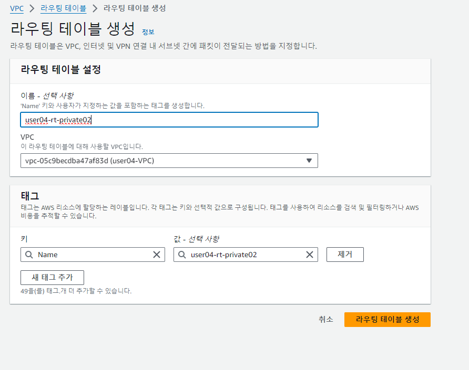Click the 49 tags remaining note
469x370 pixels.
(76, 291)
